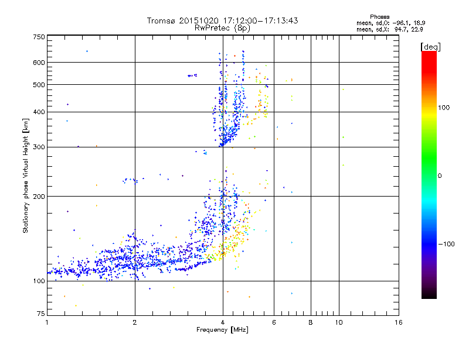This screenshot has width=469, height=351.
Task: Click the colorbar tick label "0"
Action: [x=440, y=176]
